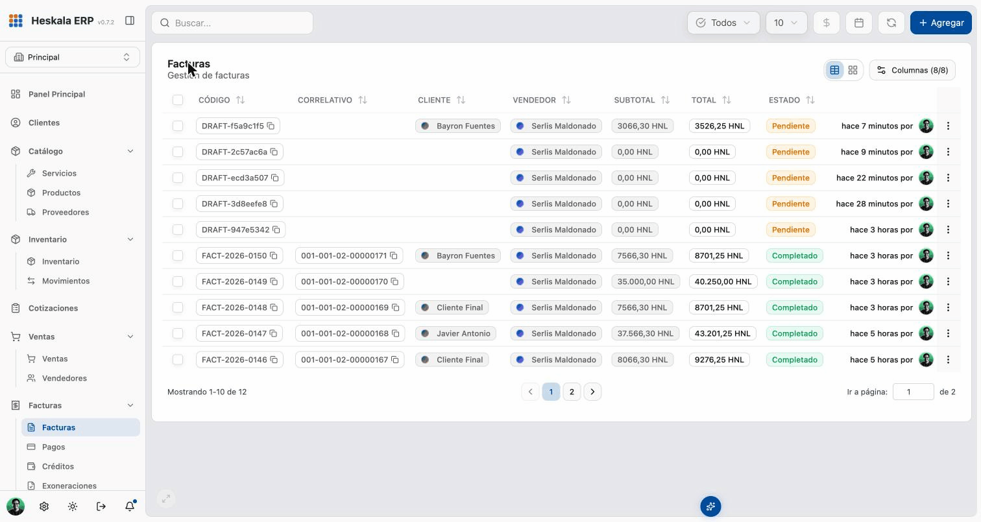Focus the Buscar search field
Image resolution: width=981 pixels, height=522 pixels.
232,23
